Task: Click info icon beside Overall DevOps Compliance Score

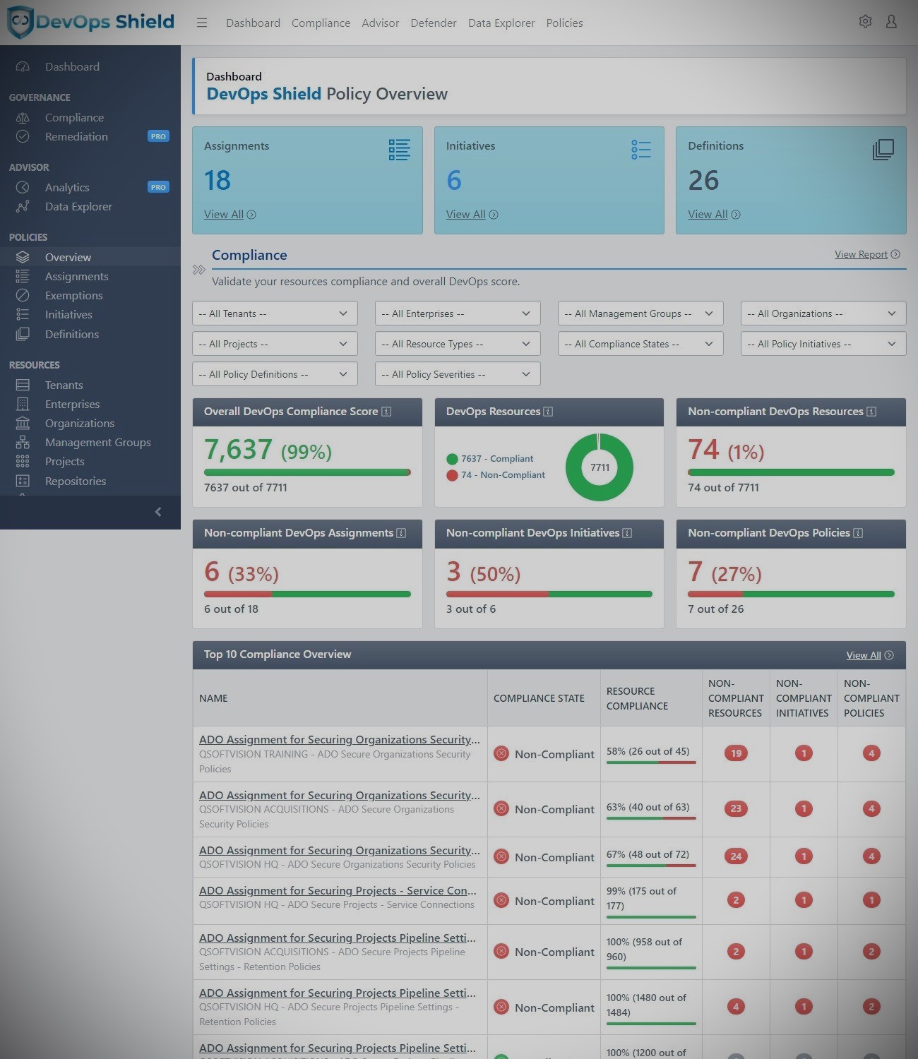Action: (x=386, y=412)
